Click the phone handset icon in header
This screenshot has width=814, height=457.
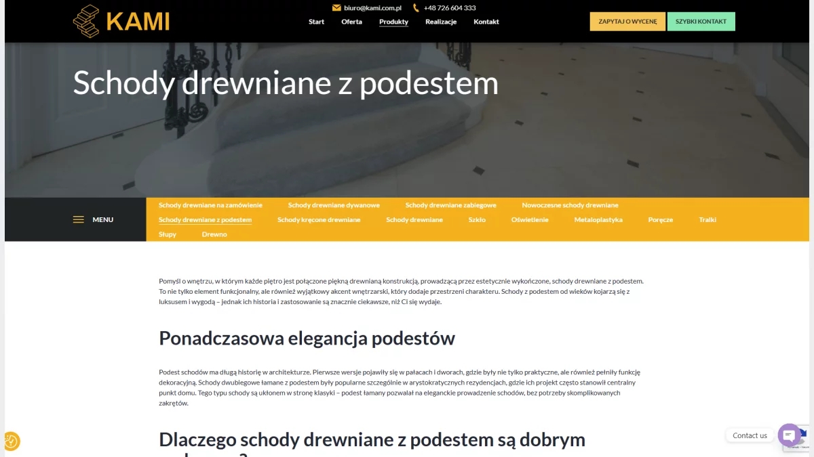click(x=416, y=8)
